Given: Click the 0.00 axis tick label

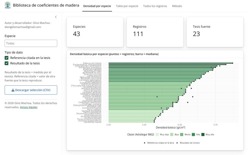Looking at the screenshot, I should click(109, 125).
